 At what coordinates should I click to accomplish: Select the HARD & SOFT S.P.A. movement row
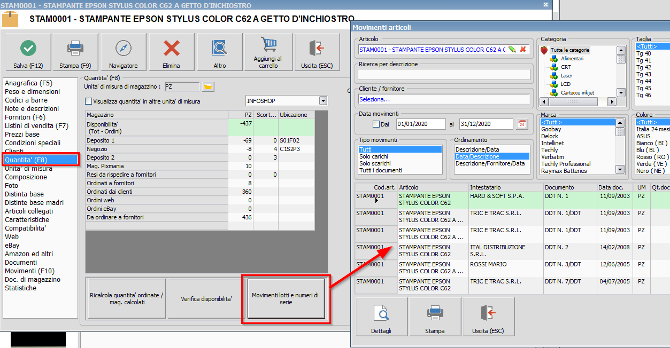point(512,200)
